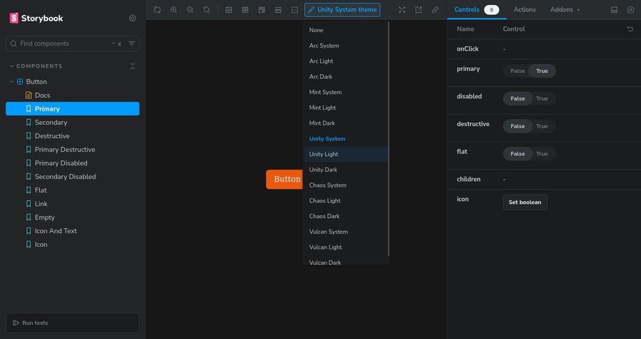The image size is (641, 339).
Task: Zoom in on the preview canvas
Action: [x=174, y=10]
